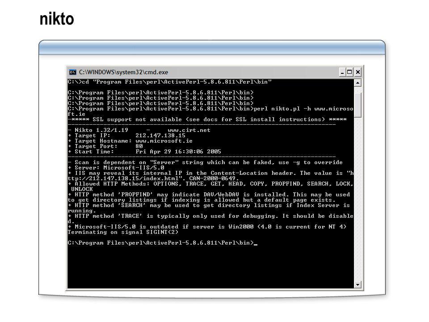
Task: Click the cmd.exe system menu icon
Action: 72,72
